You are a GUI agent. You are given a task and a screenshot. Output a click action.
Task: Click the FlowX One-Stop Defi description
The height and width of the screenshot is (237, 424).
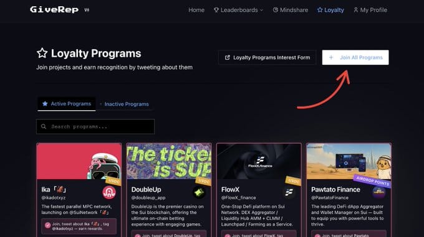click(x=257, y=215)
